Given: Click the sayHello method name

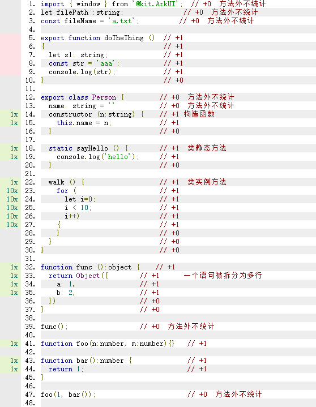Looking at the screenshot, I should point(92,148).
